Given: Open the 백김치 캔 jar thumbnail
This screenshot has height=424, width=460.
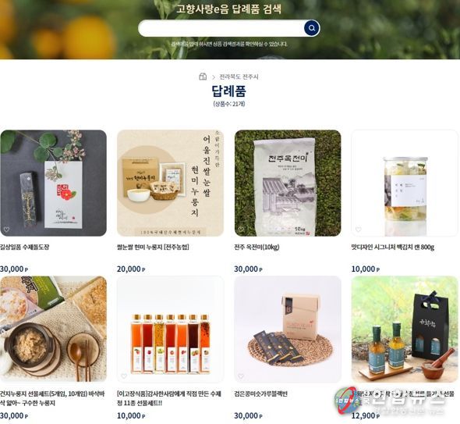Looking at the screenshot, I should coord(405,183).
